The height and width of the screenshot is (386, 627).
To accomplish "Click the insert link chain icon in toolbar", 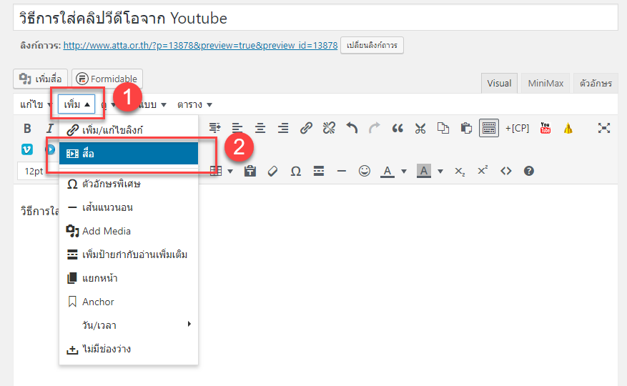I will (x=306, y=128).
